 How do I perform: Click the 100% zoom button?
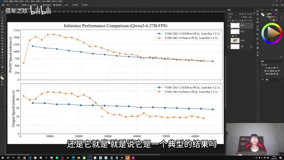[66, 5]
